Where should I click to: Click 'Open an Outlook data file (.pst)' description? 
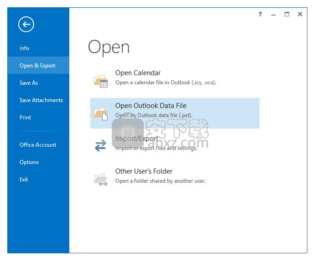154,115
